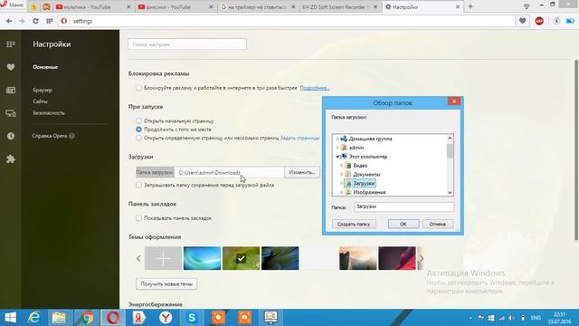Switch to мультики - YouTube tab
Viewport: 579px width, 326px height.
pyautogui.click(x=93, y=6)
